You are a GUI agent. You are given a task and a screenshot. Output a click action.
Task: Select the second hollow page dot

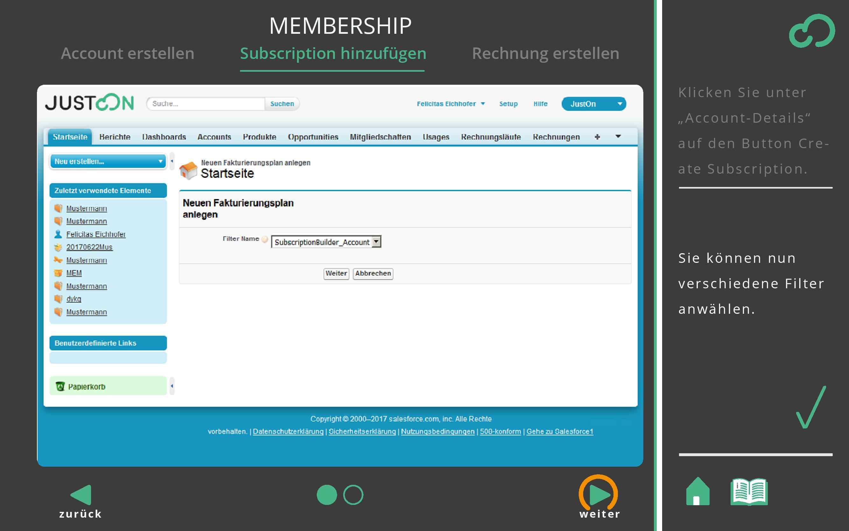coord(353,495)
